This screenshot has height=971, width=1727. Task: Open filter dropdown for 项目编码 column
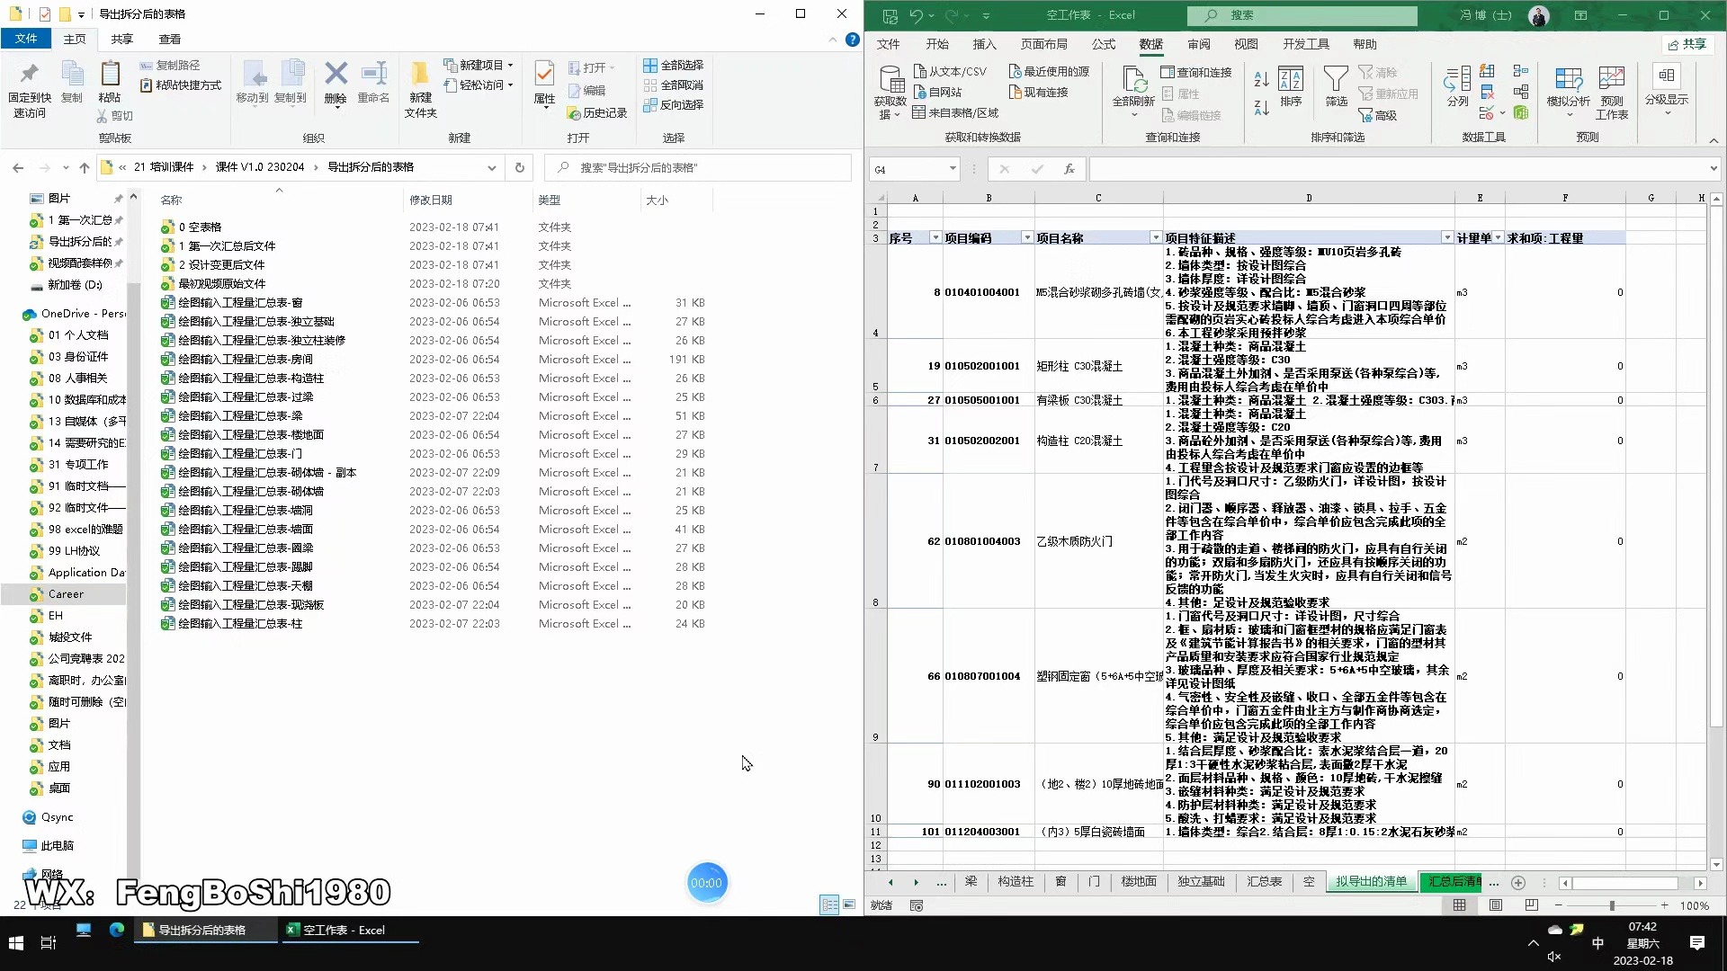1026,237
